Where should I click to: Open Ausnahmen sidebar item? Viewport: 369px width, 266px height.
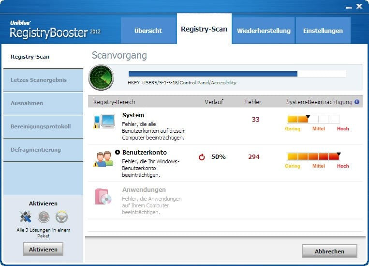43,103
